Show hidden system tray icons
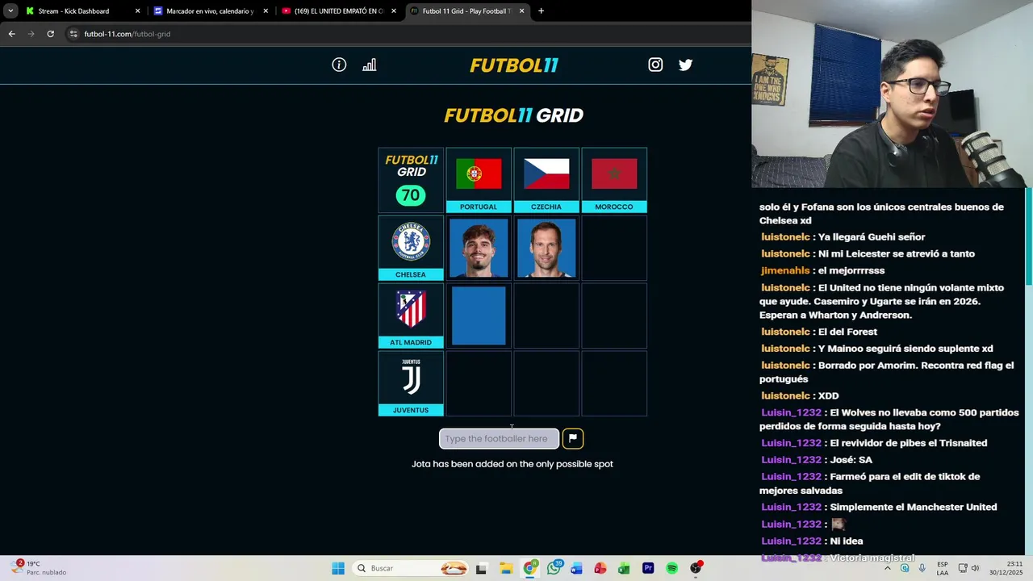The height and width of the screenshot is (581, 1033). pos(887,568)
